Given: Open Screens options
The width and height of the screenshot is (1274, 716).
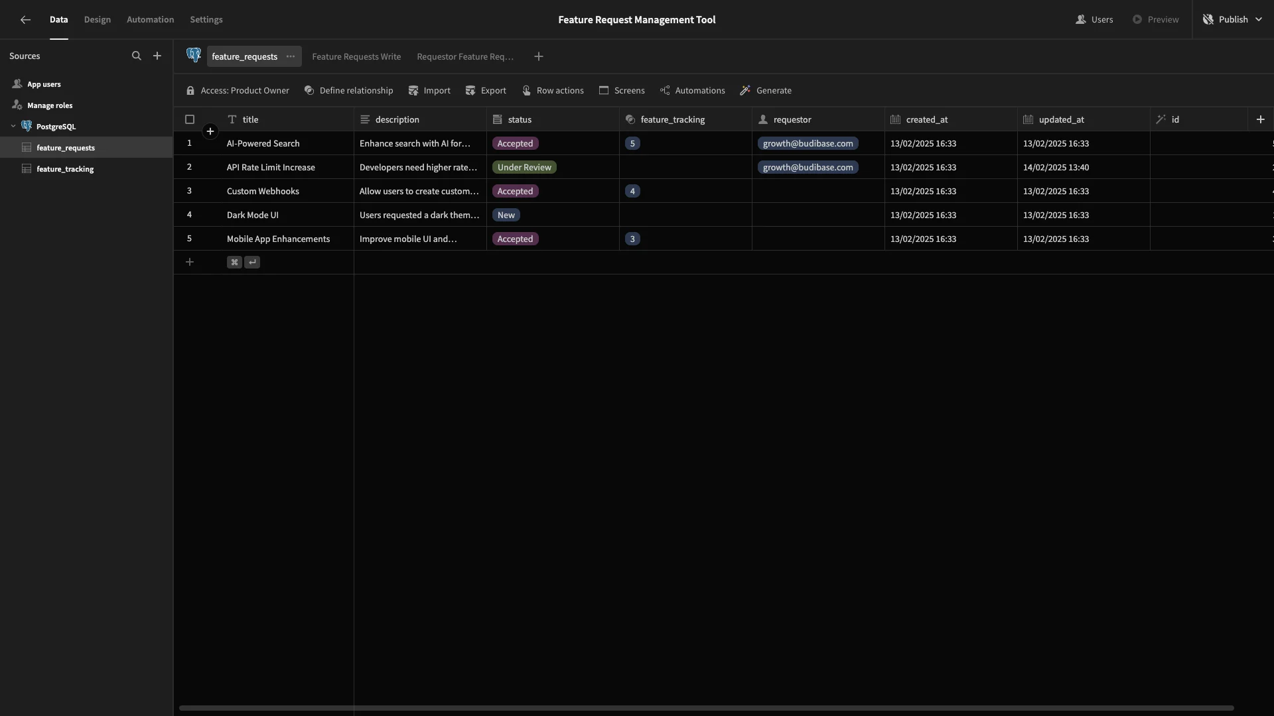Looking at the screenshot, I should click(x=622, y=91).
